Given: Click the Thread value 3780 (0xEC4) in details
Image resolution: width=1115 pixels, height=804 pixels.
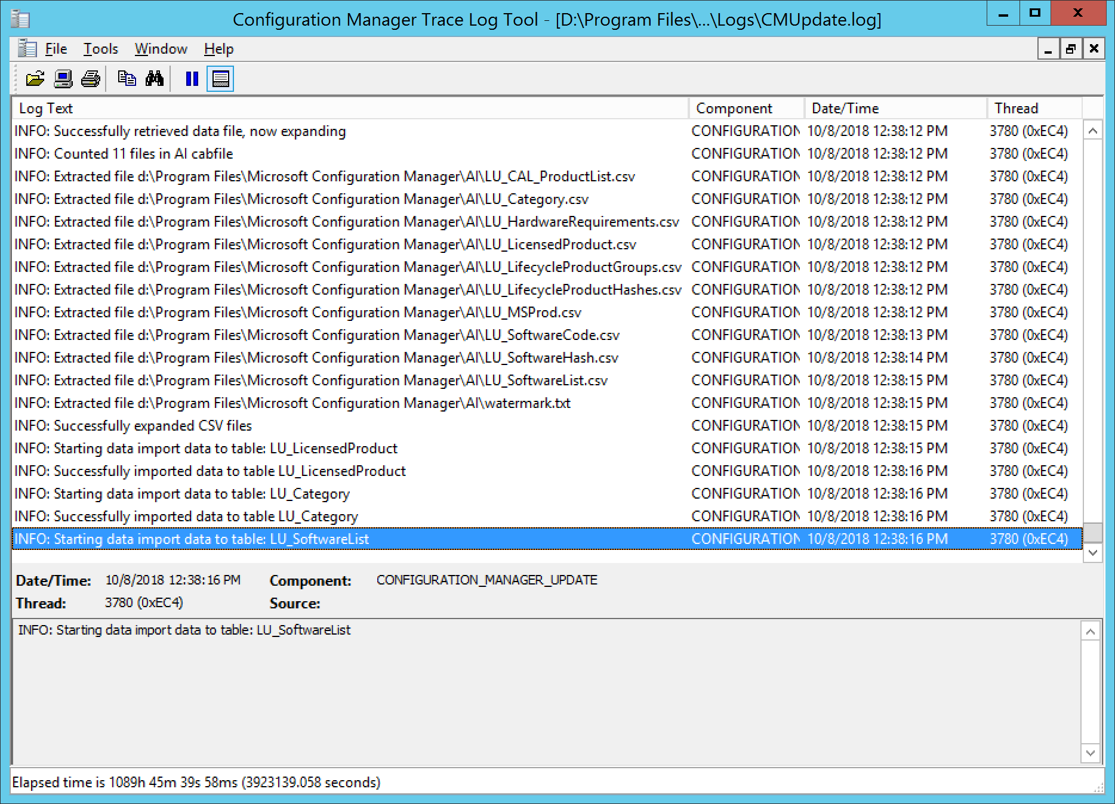Looking at the screenshot, I should [144, 602].
